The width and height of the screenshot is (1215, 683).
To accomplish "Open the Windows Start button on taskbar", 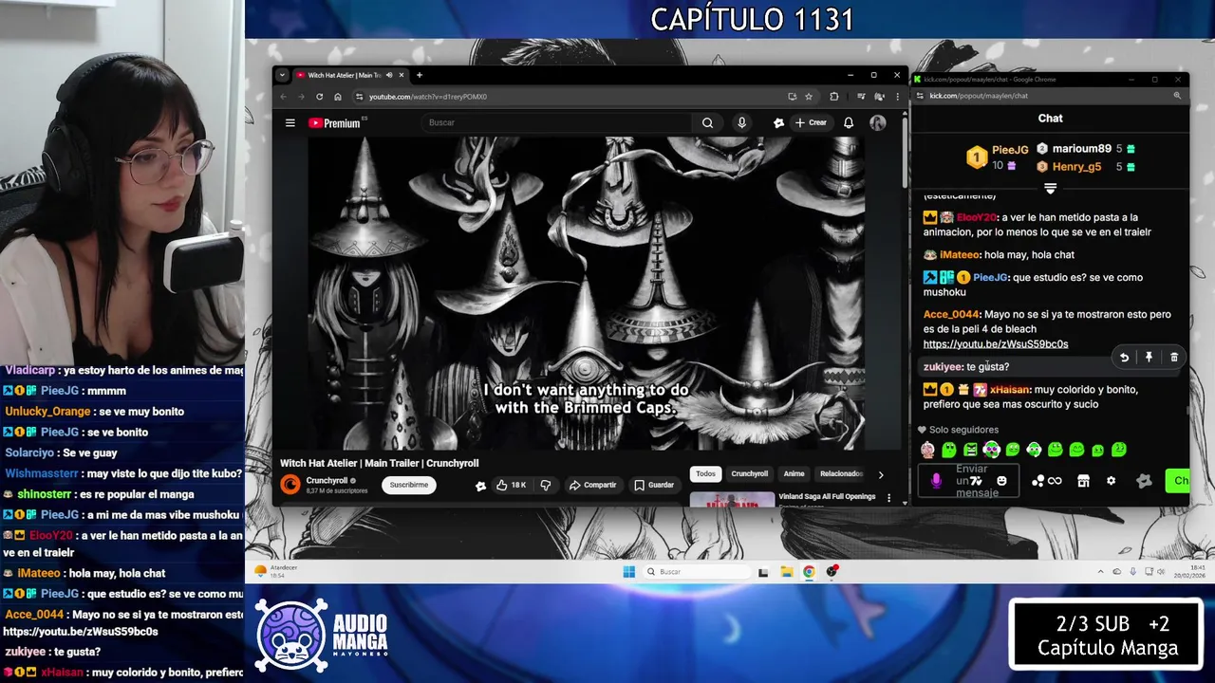I will (628, 572).
